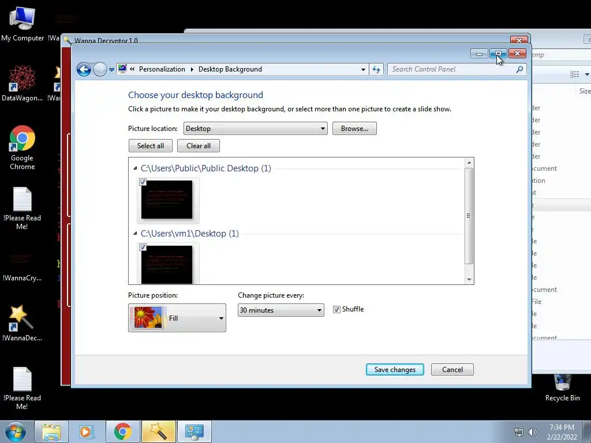Open the Windows Start menu
This screenshot has width=591, height=443.
click(16, 431)
